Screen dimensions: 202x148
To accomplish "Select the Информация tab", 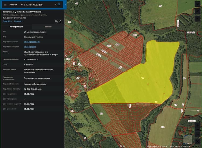I will 16,27.
